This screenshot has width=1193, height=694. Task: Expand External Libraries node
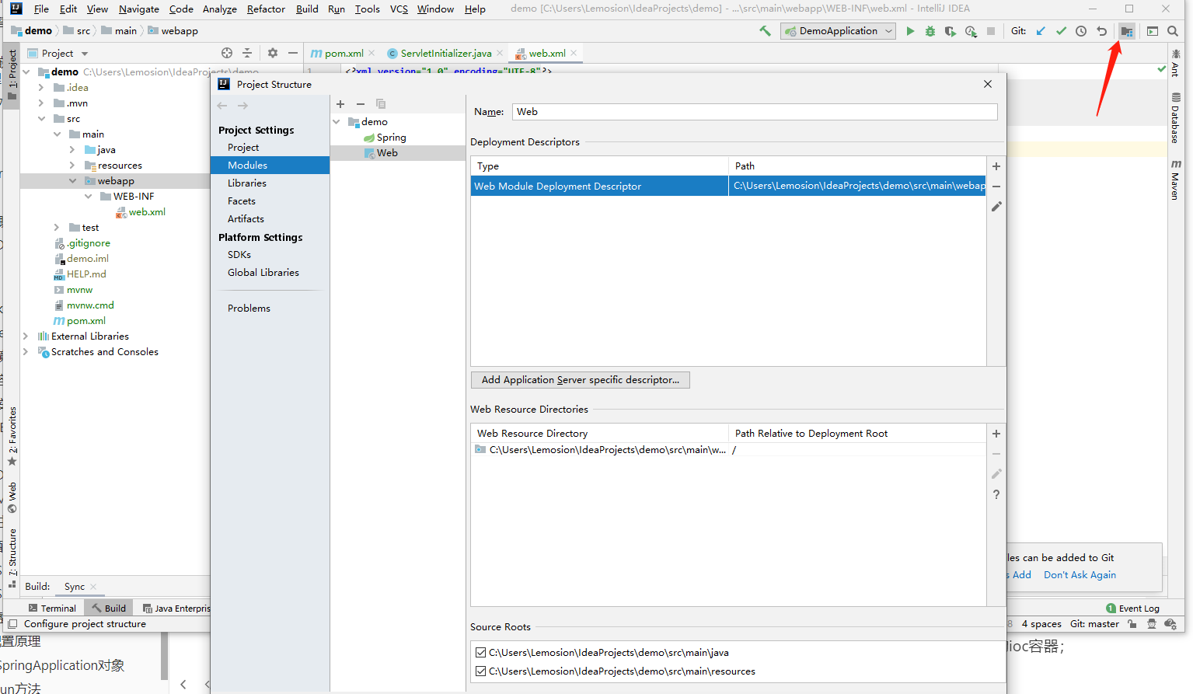point(26,337)
